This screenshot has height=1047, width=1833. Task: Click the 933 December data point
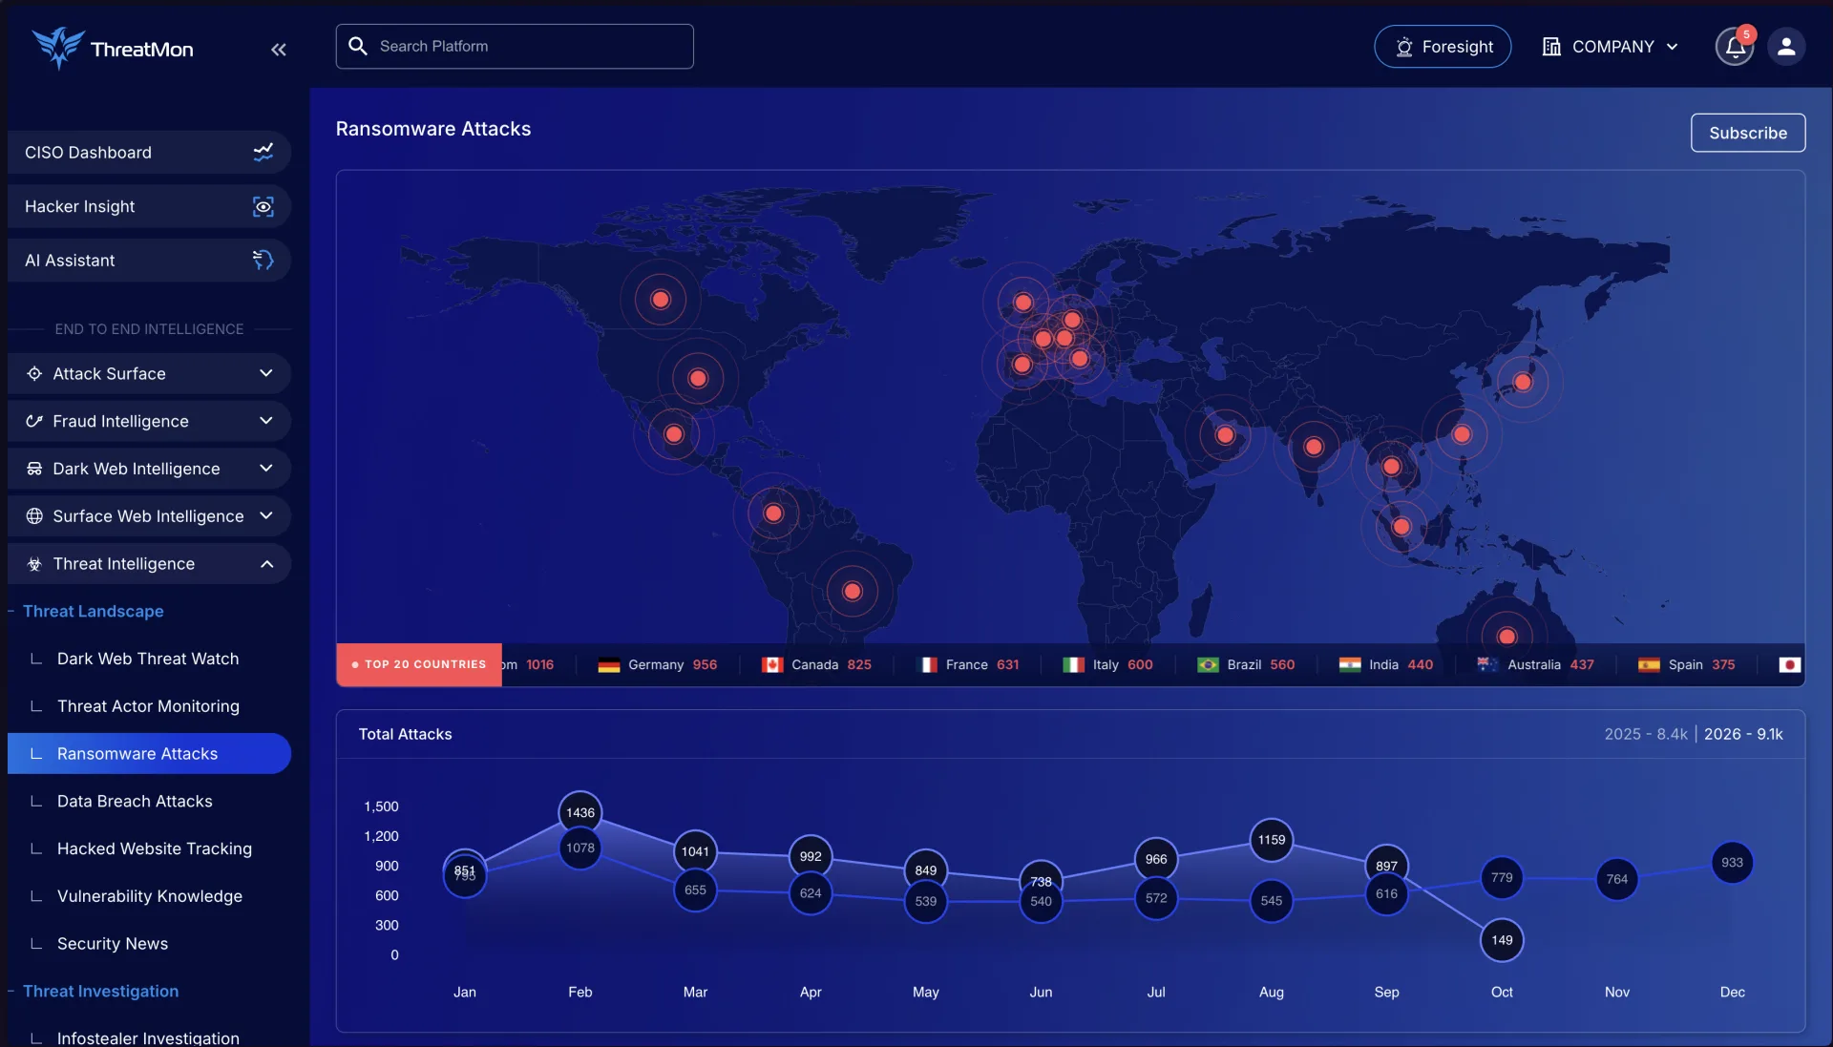(x=1732, y=863)
